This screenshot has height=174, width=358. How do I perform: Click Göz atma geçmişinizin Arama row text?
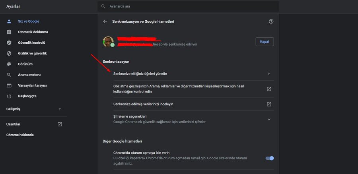179,89
